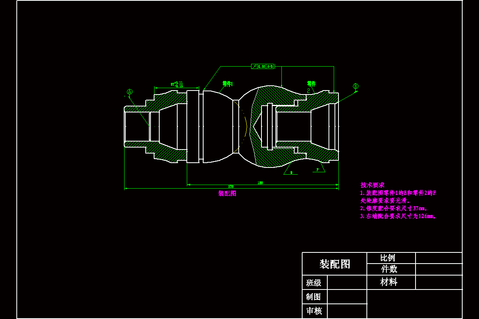Click the blank value cell beside 制图
This screenshot has width=479, height=319.
pyautogui.click(x=347, y=297)
